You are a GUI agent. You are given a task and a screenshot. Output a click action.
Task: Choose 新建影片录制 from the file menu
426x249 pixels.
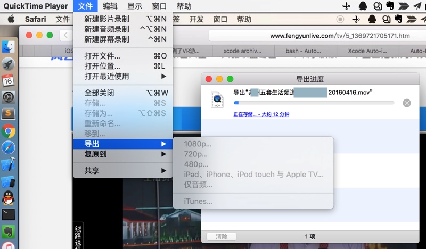(123, 19)
